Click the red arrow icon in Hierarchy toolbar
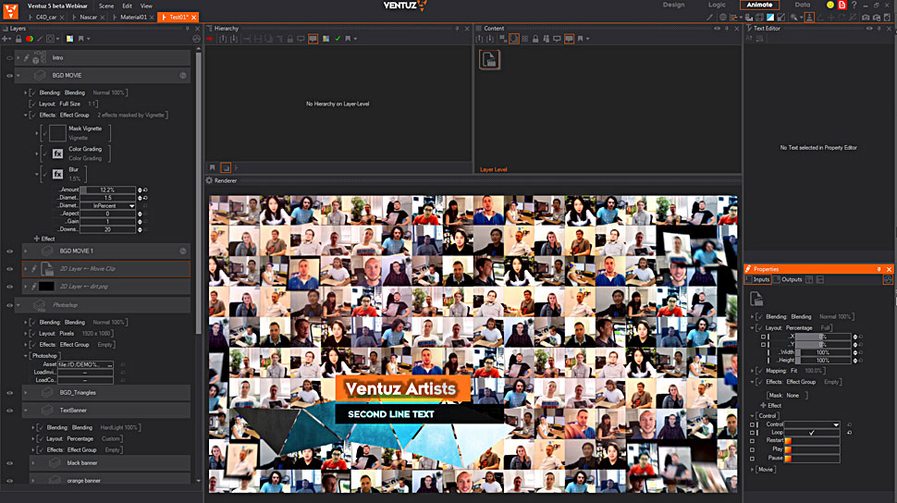 pyautogui.click(x=210, y=39)
